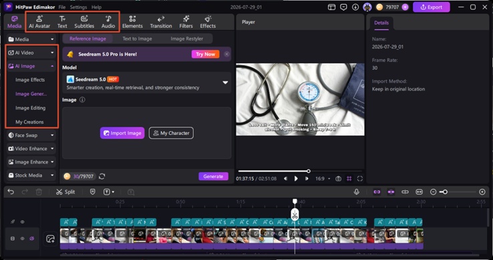
Task: Click the My Character button
Action: pos(172,133)
